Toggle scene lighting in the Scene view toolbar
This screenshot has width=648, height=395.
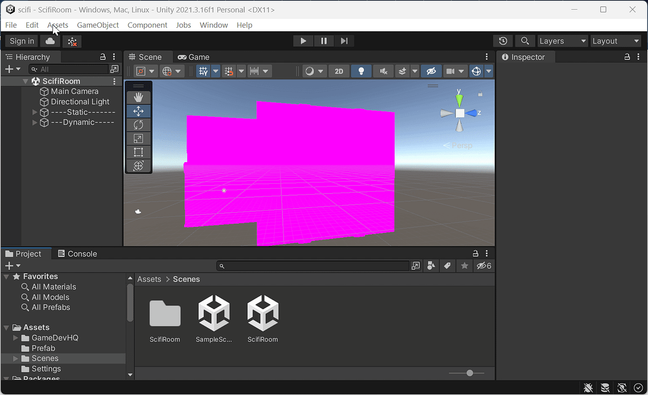point(361,71)
